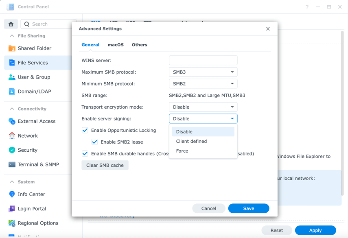The width and height of the screenshot is (348, 238).
Task: Open the Security shield icon
Action: (12, 150)
